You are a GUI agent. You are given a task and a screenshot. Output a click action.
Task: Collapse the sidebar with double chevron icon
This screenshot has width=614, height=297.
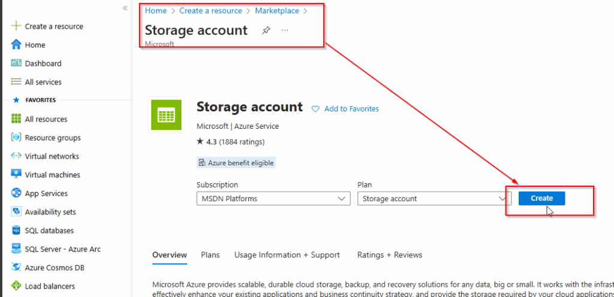click(x=125, y=8)
